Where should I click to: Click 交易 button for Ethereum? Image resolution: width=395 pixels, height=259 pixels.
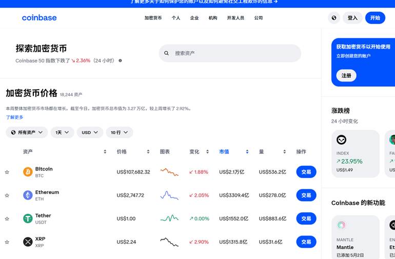(x=306, y=195)
